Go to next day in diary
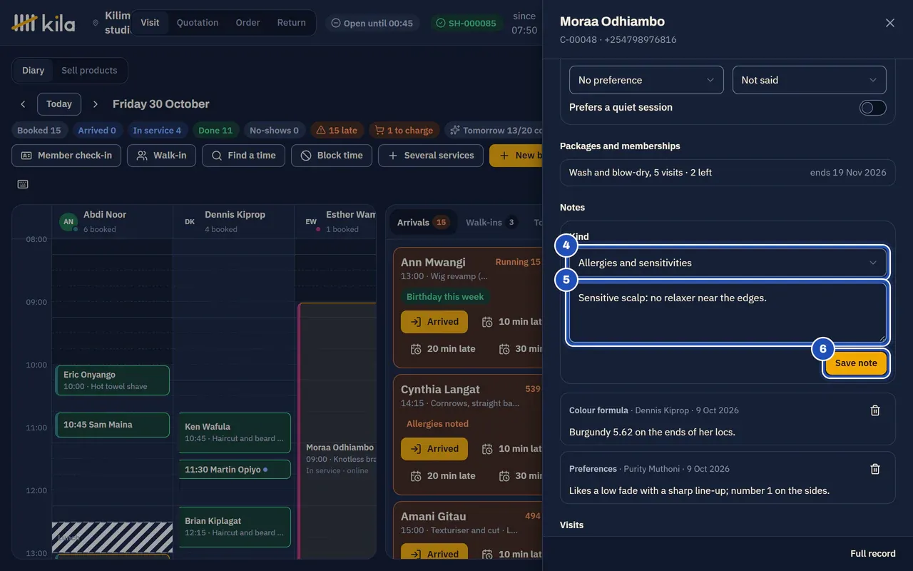Image resolution: width=913 pixels, height=571 pixels. point(96,104)
